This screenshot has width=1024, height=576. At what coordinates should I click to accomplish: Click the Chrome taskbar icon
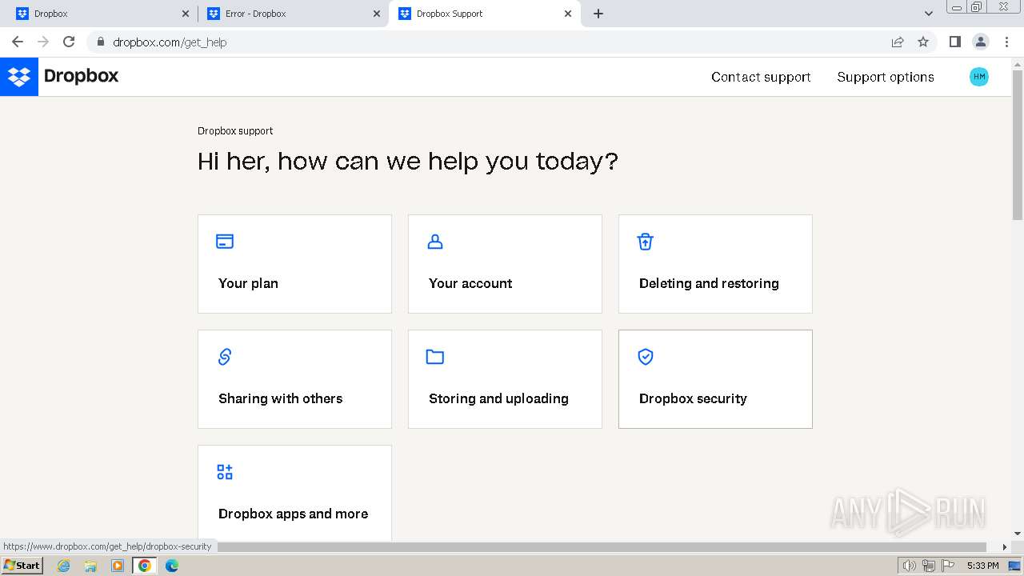(x=144, y=566)
